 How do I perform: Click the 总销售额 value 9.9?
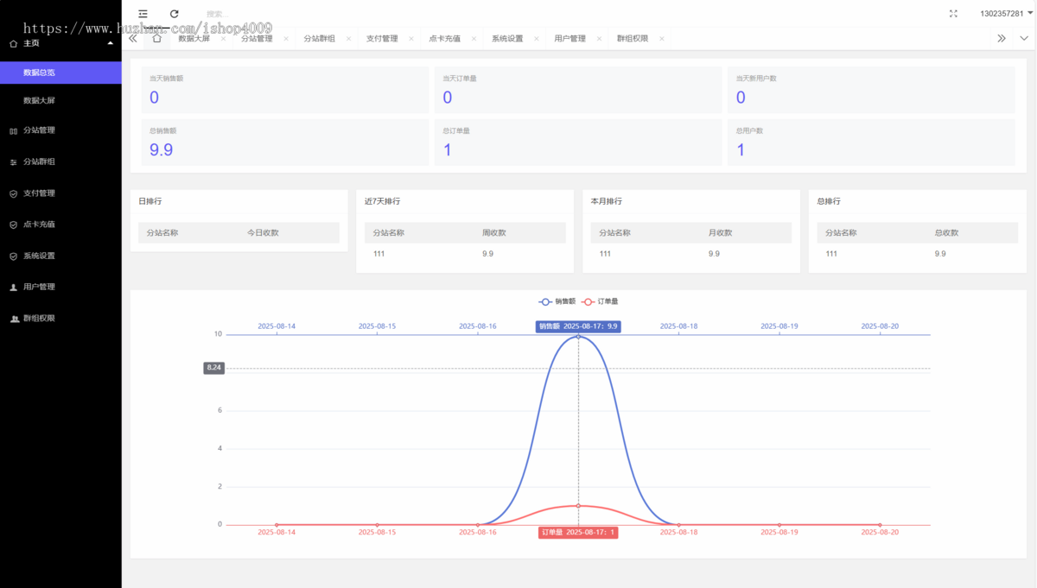click(x=162, y=150)
